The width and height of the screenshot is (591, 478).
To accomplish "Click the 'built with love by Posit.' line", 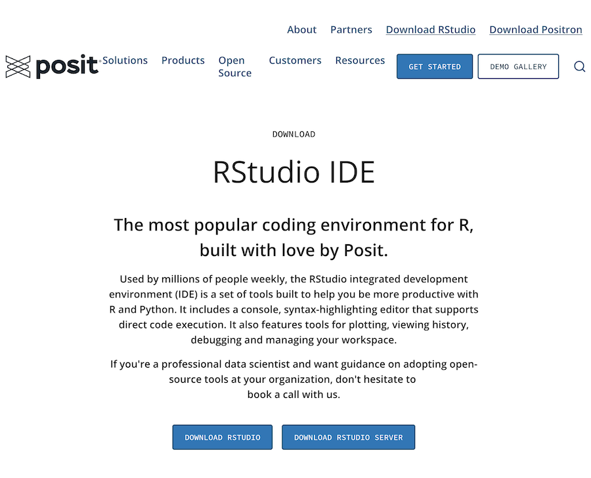I will click(294, 250).
